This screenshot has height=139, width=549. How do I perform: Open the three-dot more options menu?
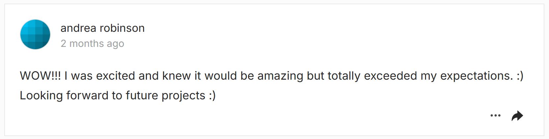click(x=495, y=115)
